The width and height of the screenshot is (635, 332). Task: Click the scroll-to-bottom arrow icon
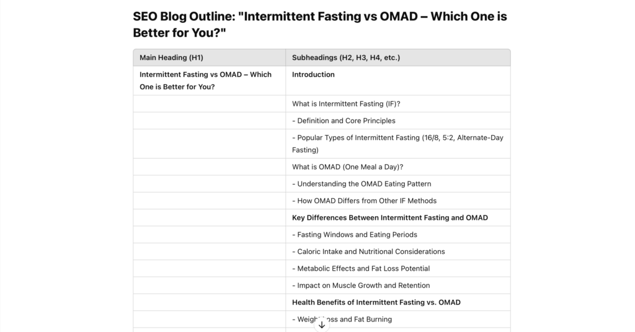click(x=322, y=325)
